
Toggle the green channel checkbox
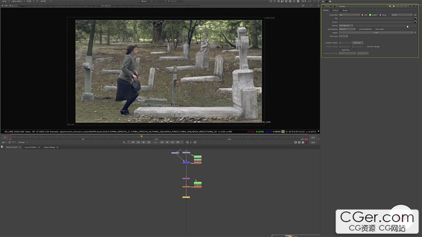click(370, 15)
